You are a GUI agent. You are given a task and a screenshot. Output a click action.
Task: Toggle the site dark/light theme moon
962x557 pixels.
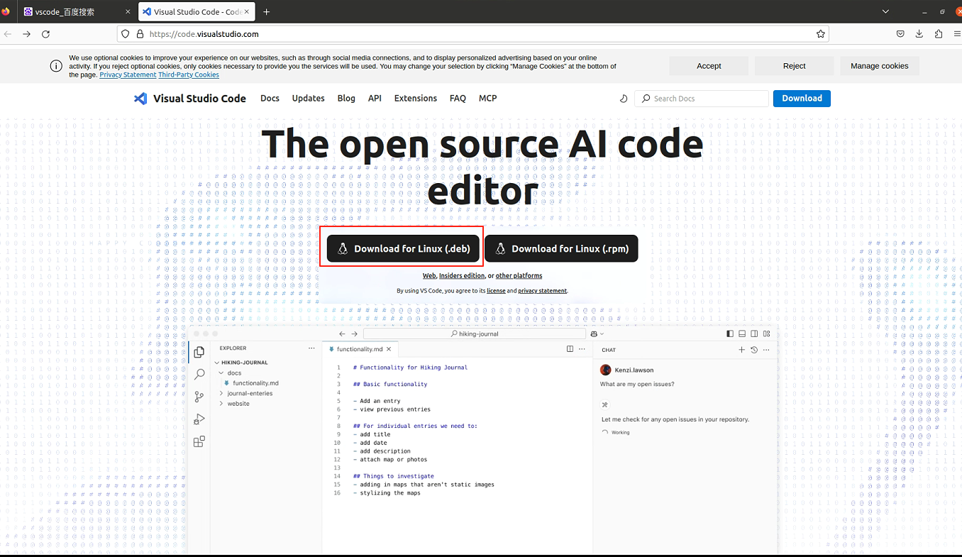pyautogui.click(x=624, y=99)
